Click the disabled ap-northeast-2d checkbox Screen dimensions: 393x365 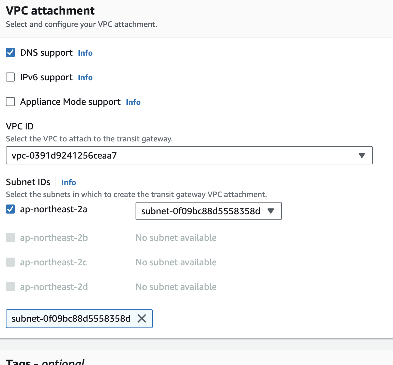pos(10,287)
